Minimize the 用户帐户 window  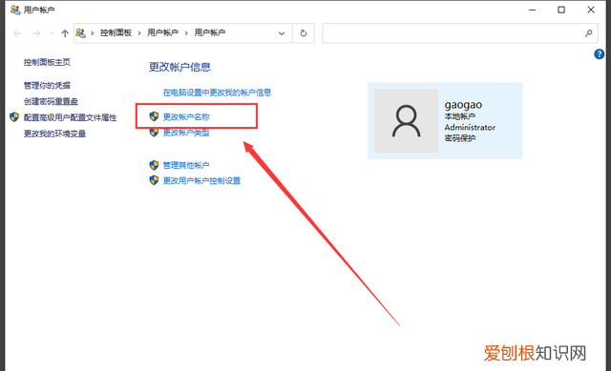coord(533,10)
